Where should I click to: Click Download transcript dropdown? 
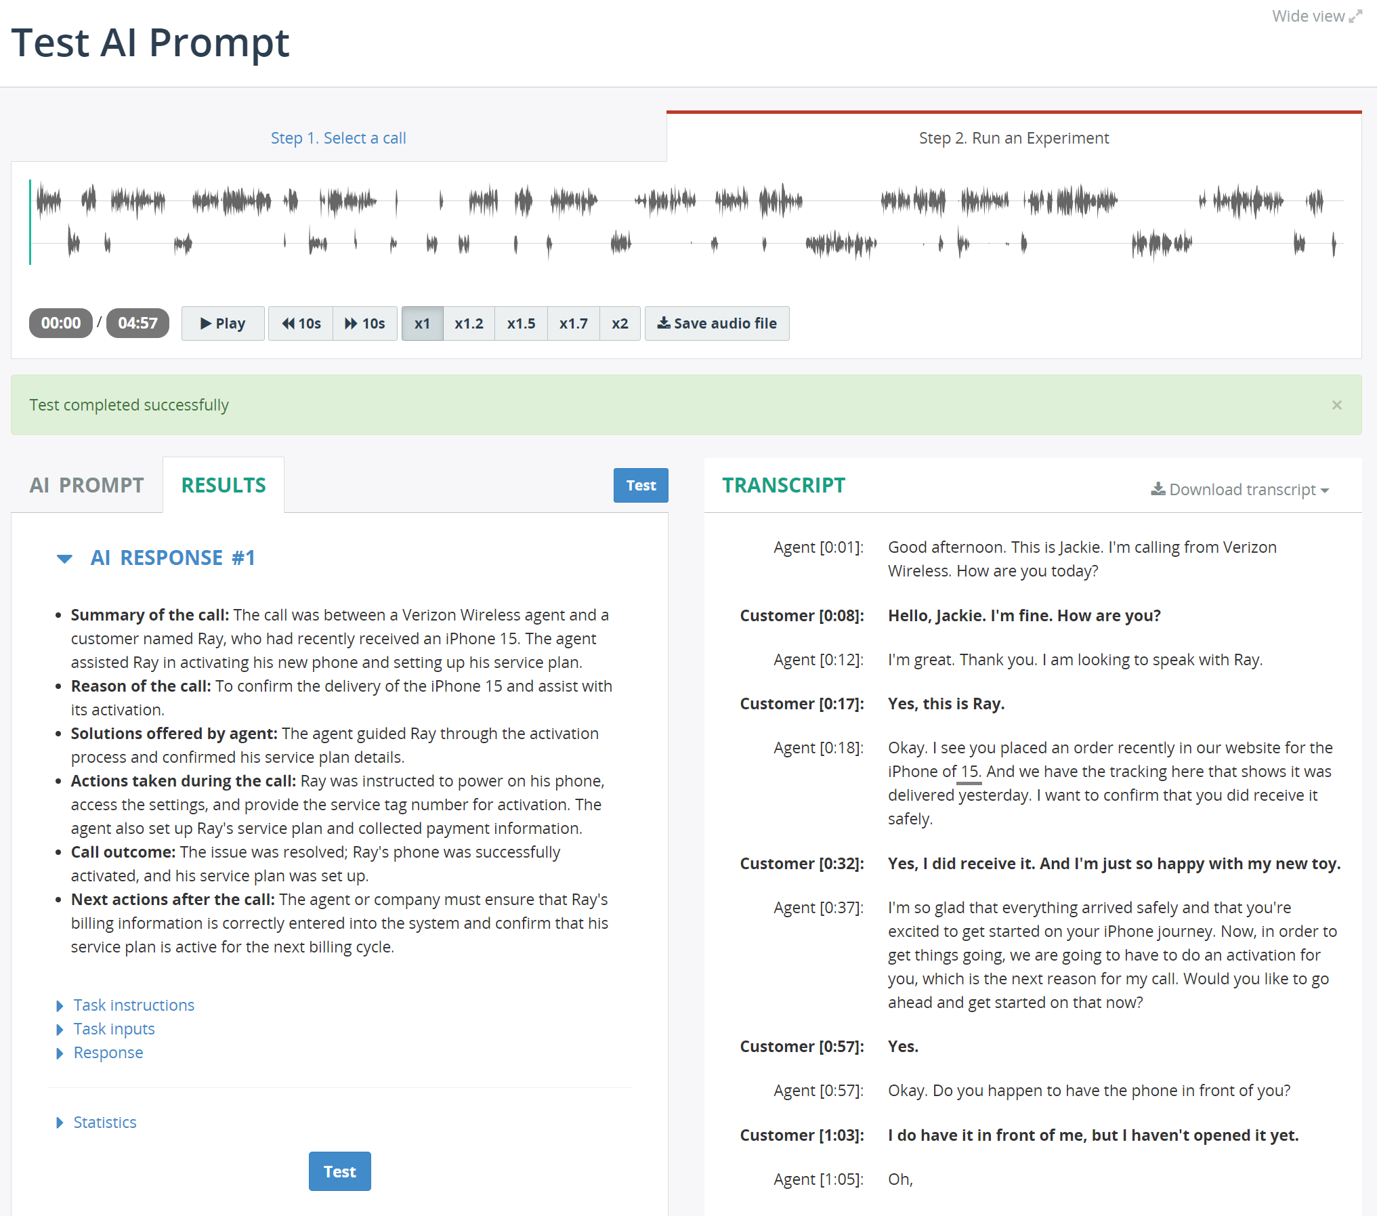1240,490
